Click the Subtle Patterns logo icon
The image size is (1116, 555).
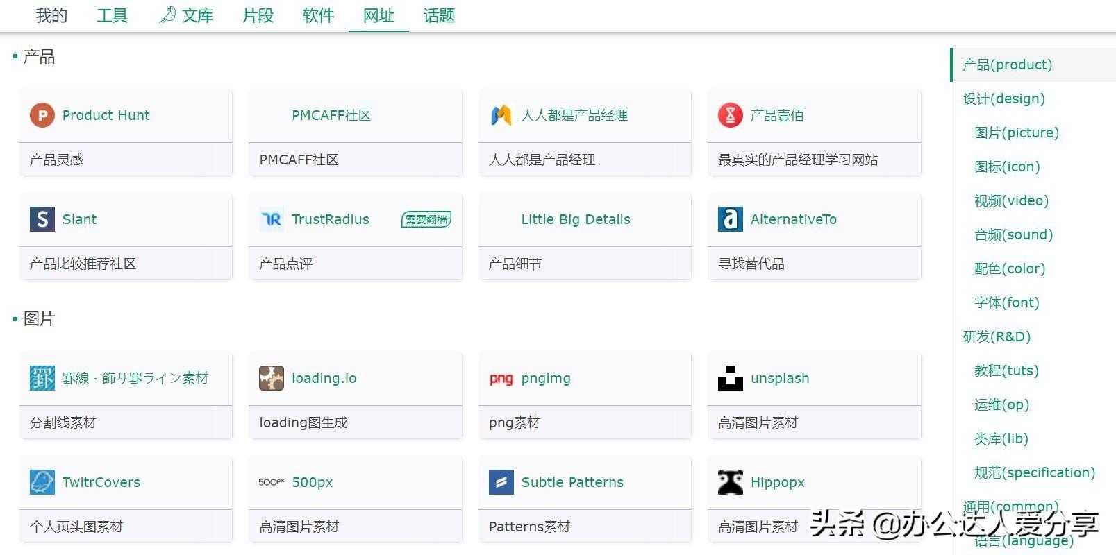point(501,482)
